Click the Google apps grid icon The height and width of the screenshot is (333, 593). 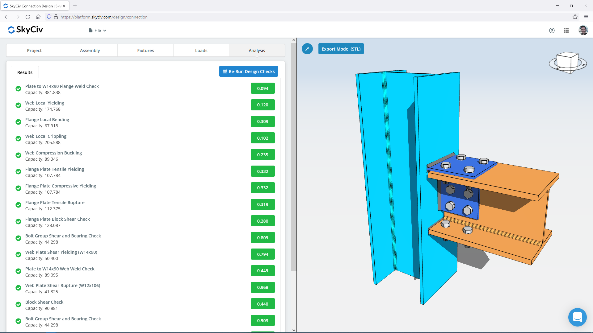click(566, 30)
